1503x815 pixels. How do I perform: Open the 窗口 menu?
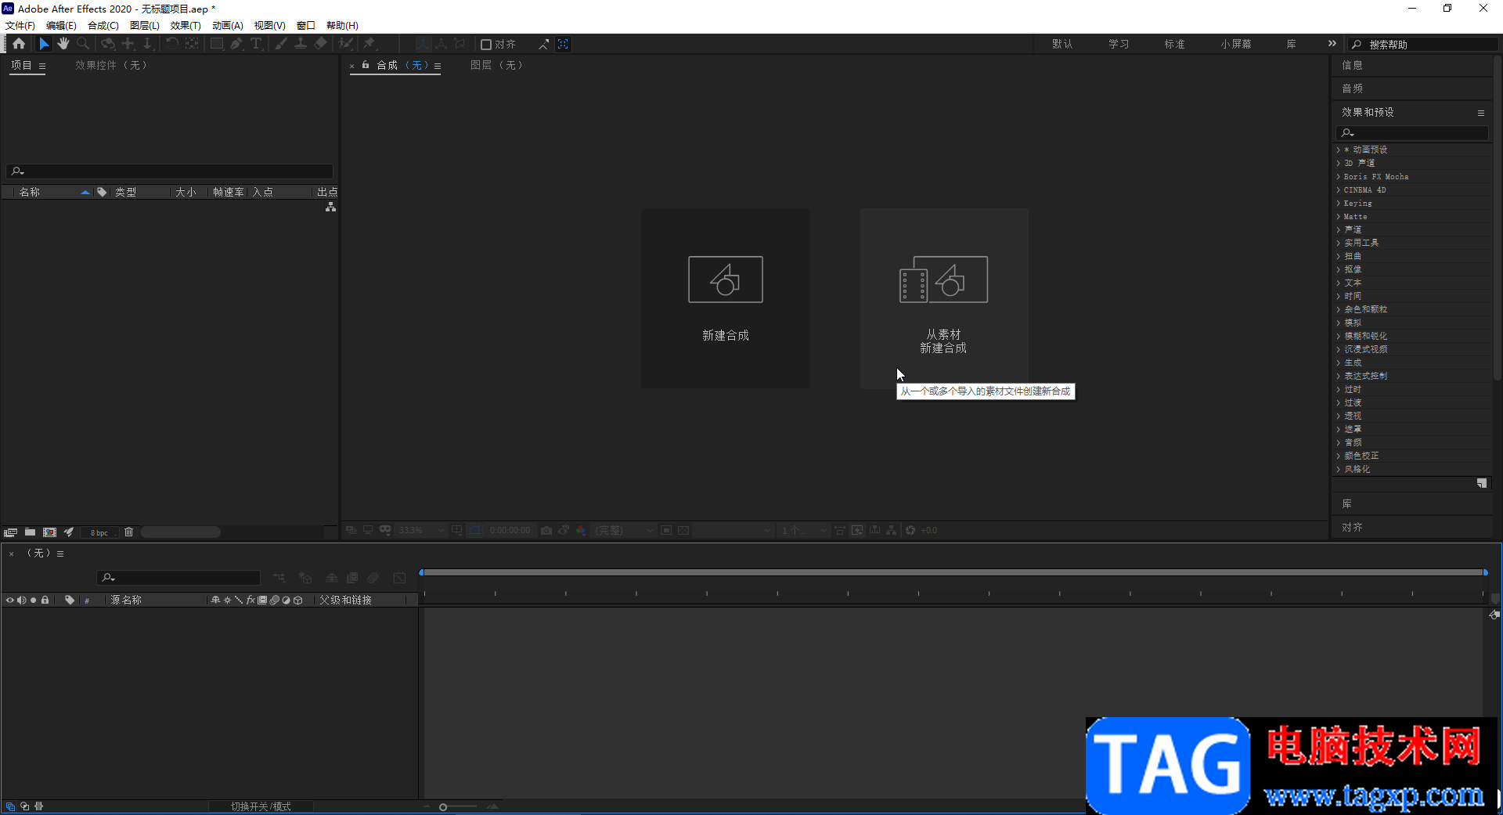[306, 26]
